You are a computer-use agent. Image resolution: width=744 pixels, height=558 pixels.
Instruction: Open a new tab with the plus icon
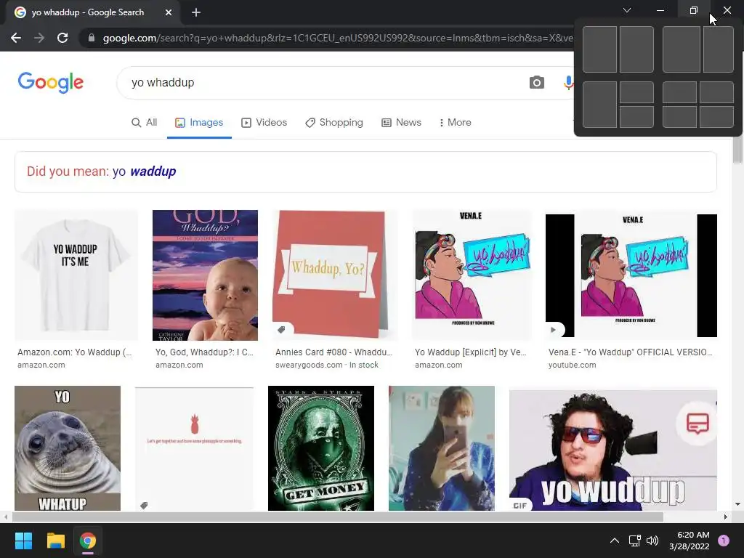(x=196, y=12)
